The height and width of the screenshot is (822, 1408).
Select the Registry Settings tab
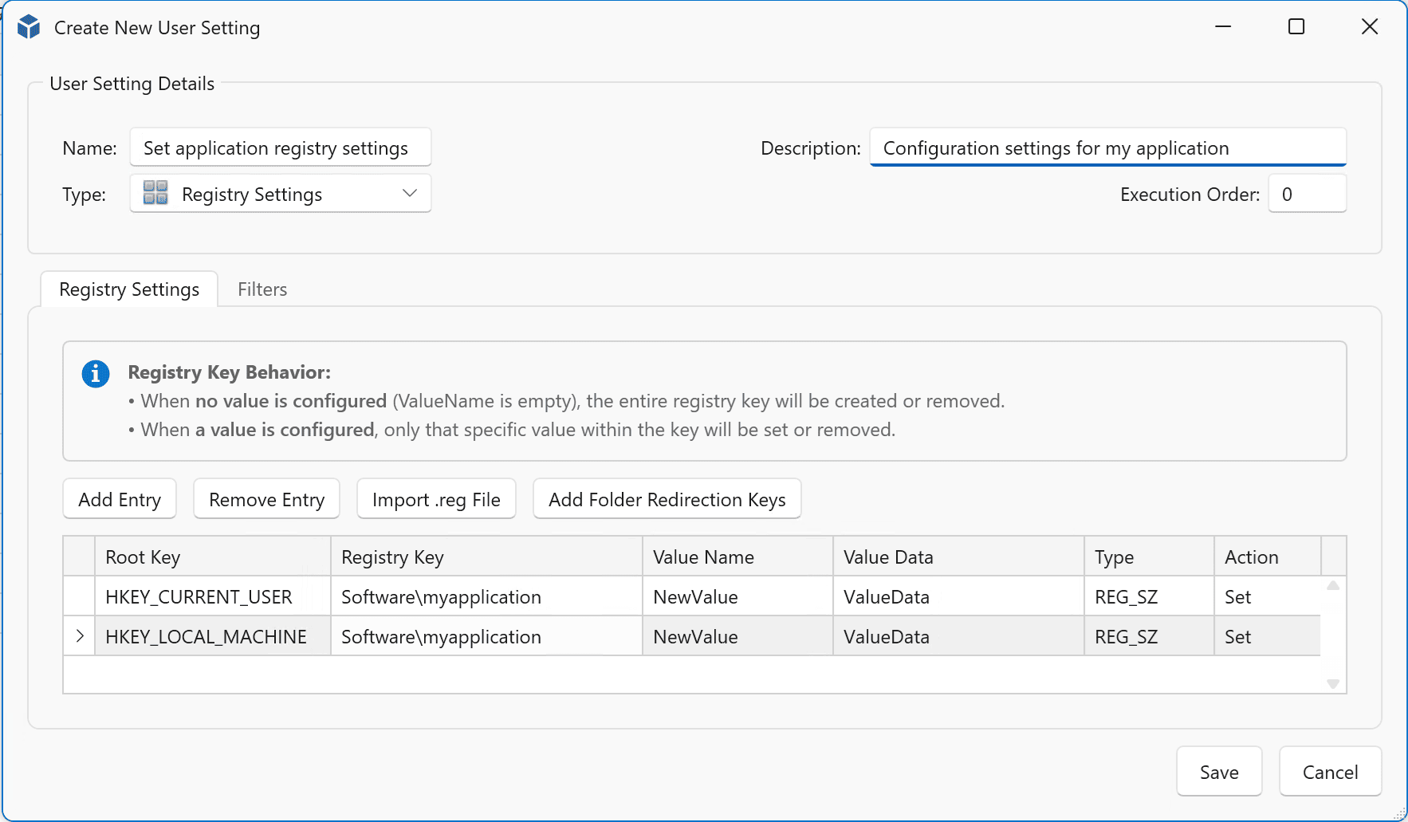pyautogui.click(x=129, y=289)
